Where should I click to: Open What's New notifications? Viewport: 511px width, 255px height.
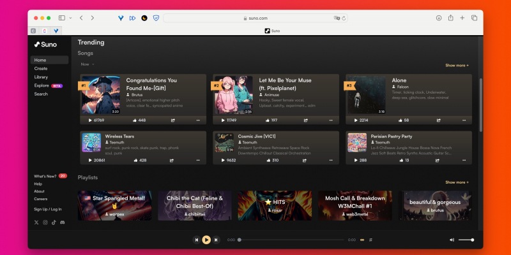pos(50,176)
